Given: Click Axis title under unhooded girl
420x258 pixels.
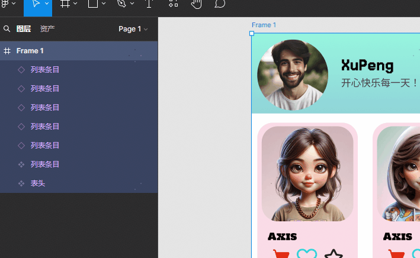Looking at the screenshot, I should pyautogui.click(x=283, y=237).
